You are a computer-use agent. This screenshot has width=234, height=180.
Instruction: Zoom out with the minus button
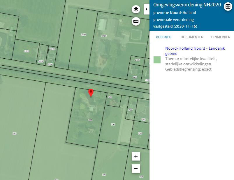click(136, 168)
